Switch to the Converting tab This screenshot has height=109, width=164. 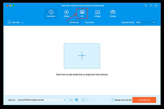(x=74, y=22)
